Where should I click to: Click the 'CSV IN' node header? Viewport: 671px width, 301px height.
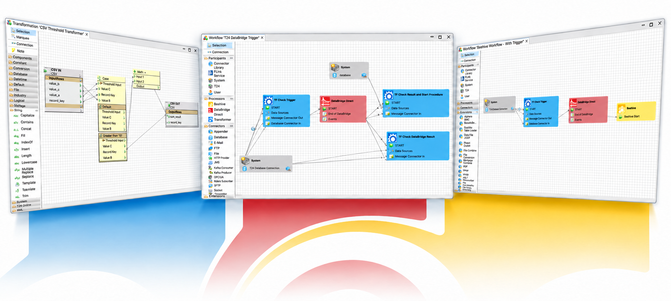tap(63, 71)
